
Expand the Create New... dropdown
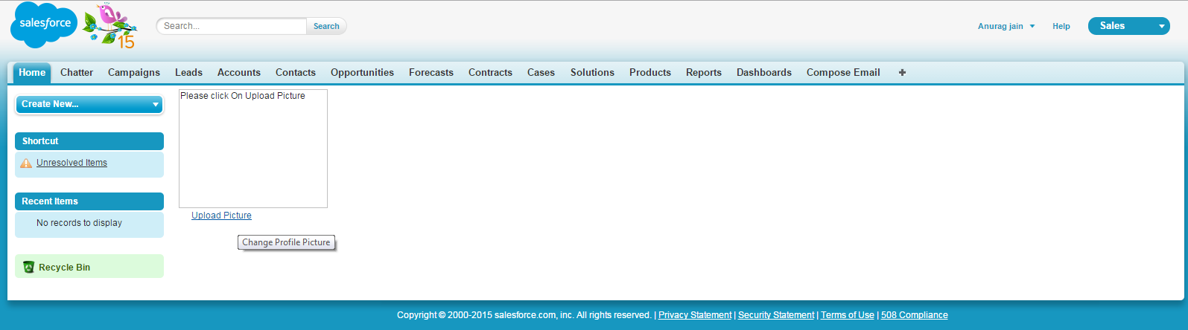tap(89, 105)
